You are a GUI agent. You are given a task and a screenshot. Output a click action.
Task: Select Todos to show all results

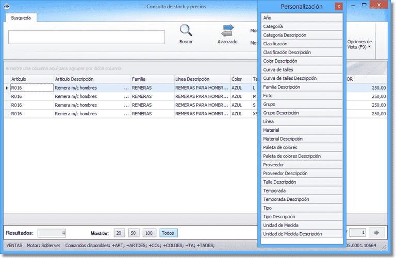(x=168, y=233)
